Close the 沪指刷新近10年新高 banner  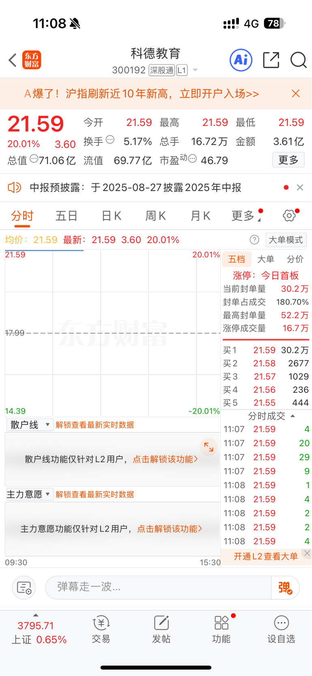(x=296, y=94)
